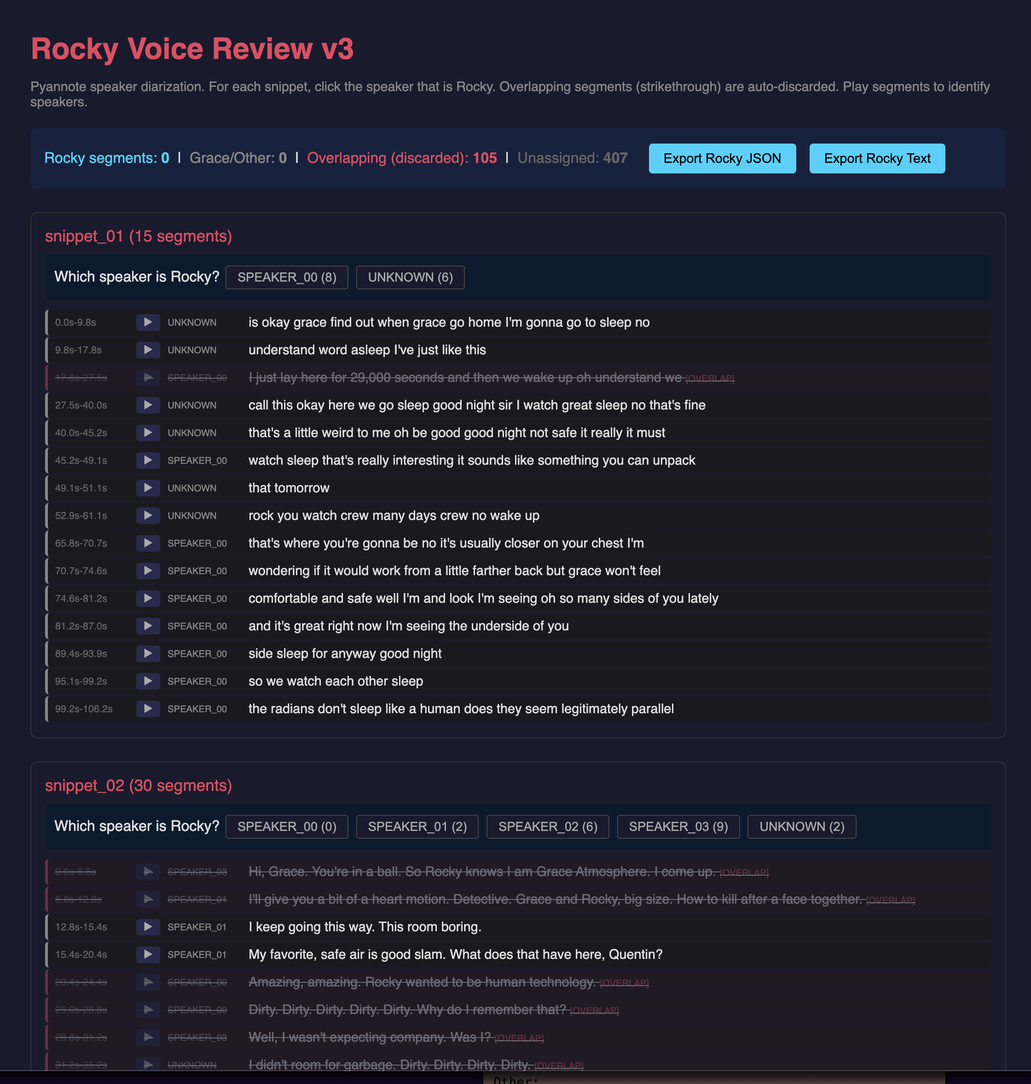Click the Export Rocky JSON button
The image size is (1031, 1084).
(722, 159)
